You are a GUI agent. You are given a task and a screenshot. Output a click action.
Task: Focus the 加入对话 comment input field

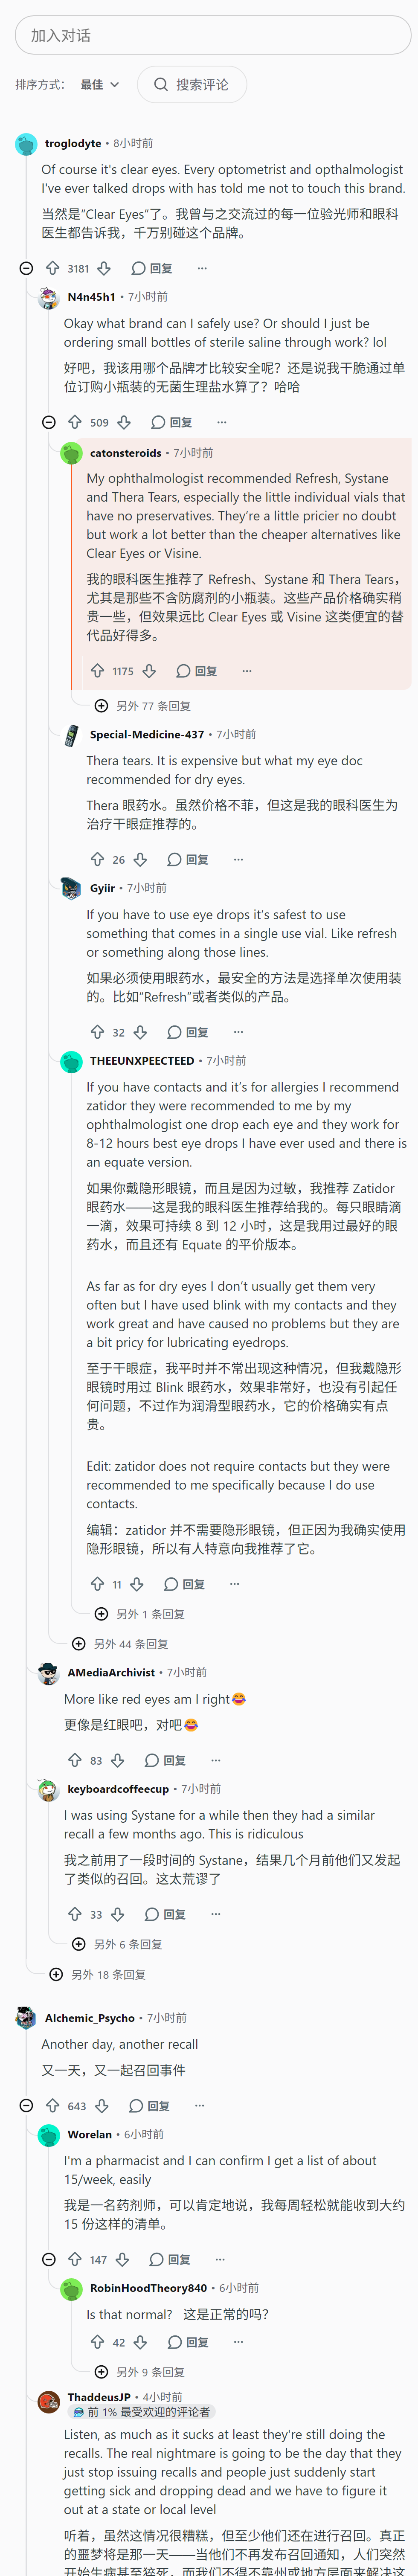[213, 35]
